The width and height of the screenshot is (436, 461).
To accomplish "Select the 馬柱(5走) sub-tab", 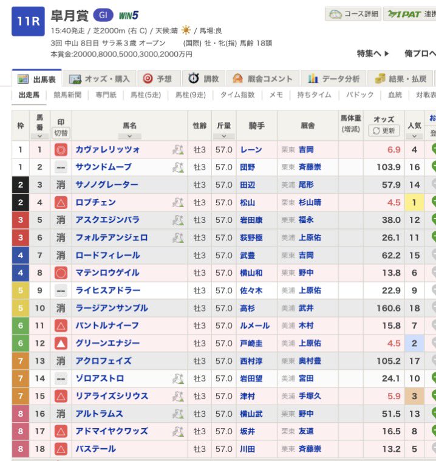I will point(146,95).
